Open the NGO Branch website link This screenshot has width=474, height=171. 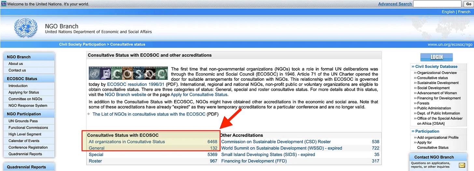(125, 94)
